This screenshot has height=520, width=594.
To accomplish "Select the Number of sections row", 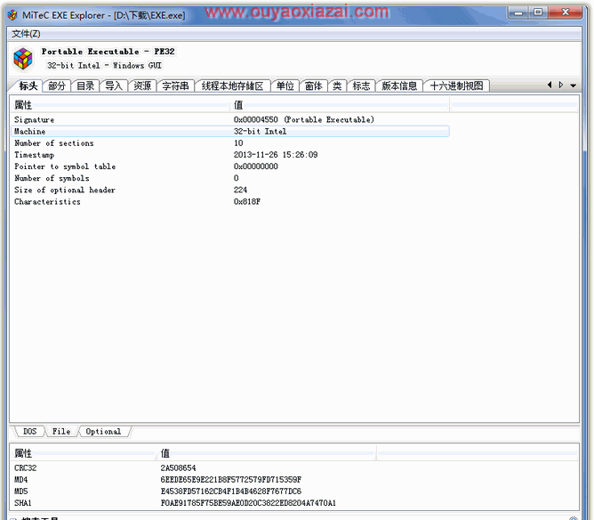I will click(x=230, y=143).
